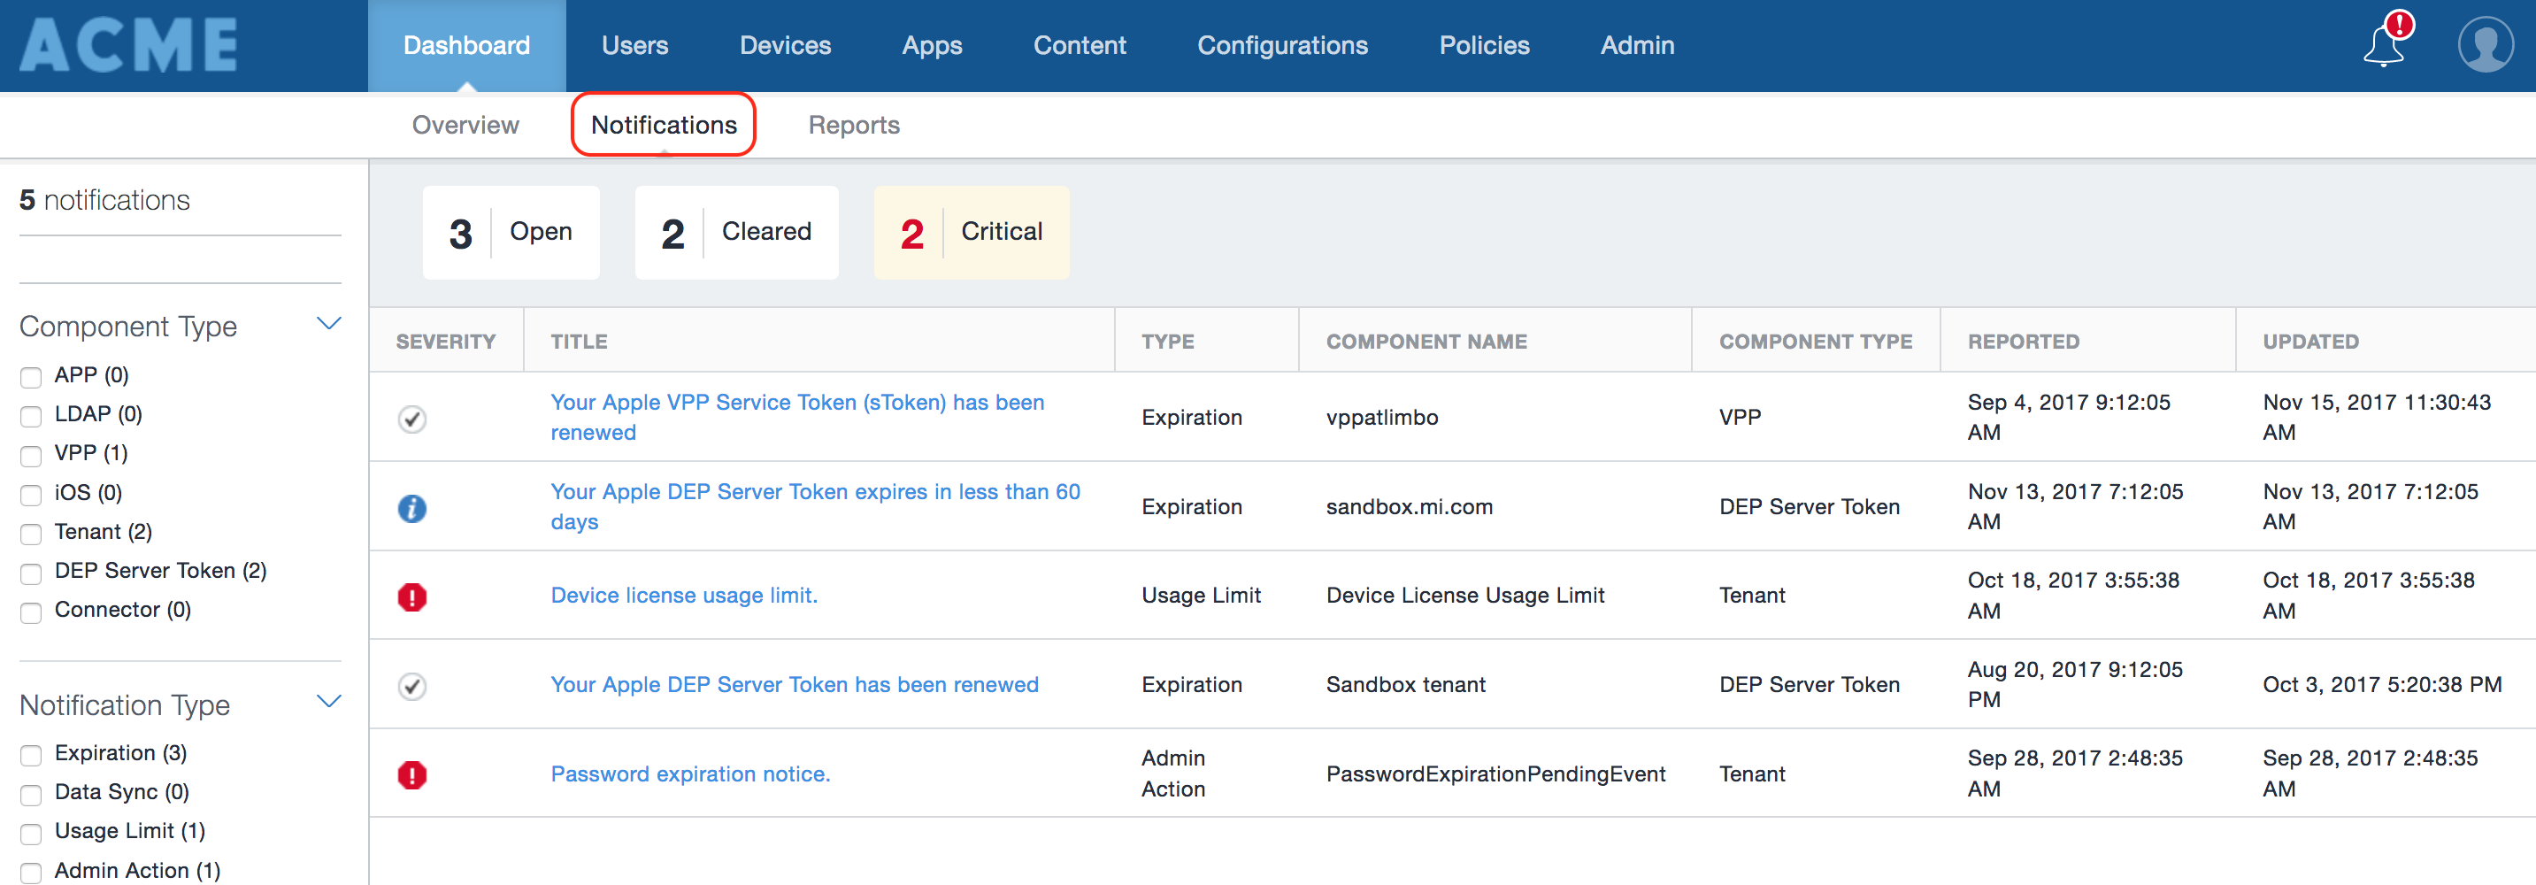The height and width of the screenshot is (885, 2536).
Task: Enable the VPP component filter checkbox
Action: click(x=30, y=456)
